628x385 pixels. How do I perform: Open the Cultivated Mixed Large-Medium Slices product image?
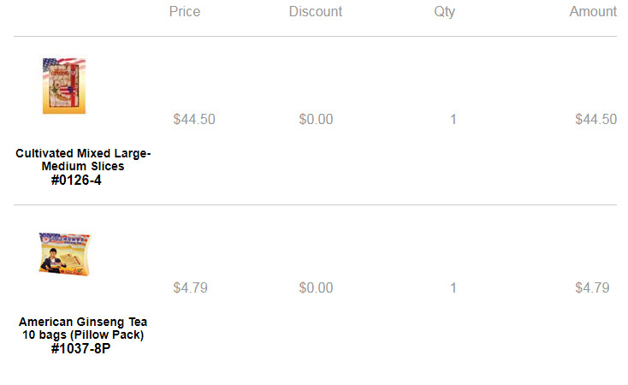pos(64,86)
